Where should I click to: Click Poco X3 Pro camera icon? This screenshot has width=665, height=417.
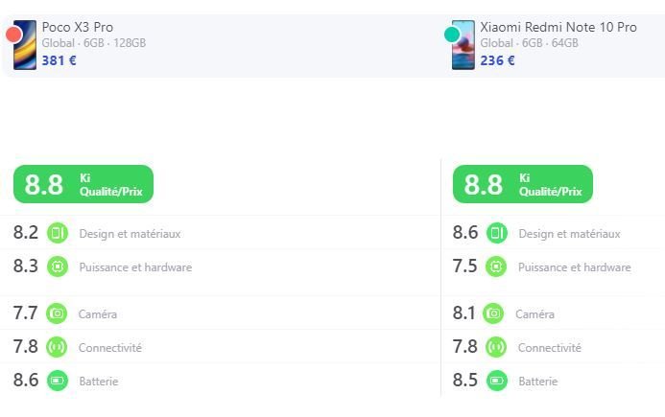pos(58,313)
